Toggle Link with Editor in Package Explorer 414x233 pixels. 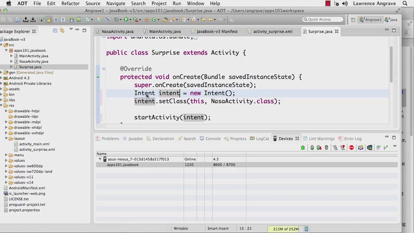point(62,31)
